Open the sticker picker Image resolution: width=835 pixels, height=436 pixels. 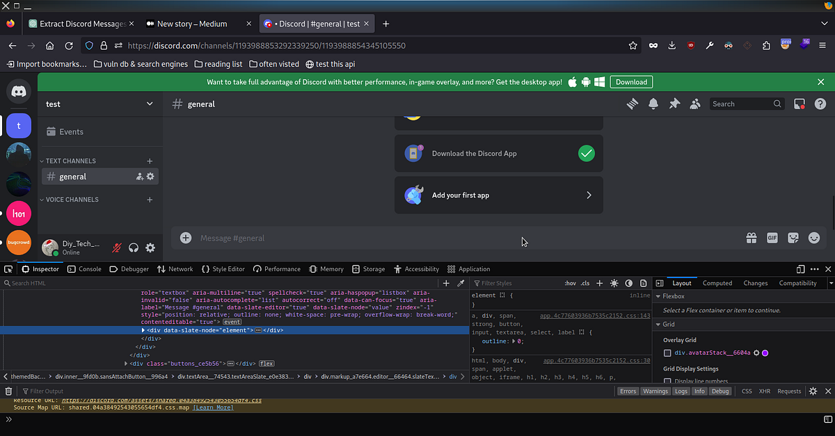point(793,238)
